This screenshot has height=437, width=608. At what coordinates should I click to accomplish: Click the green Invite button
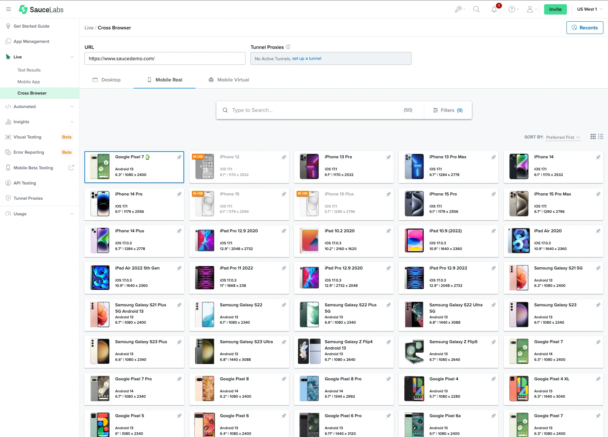[x=555, y=9]
